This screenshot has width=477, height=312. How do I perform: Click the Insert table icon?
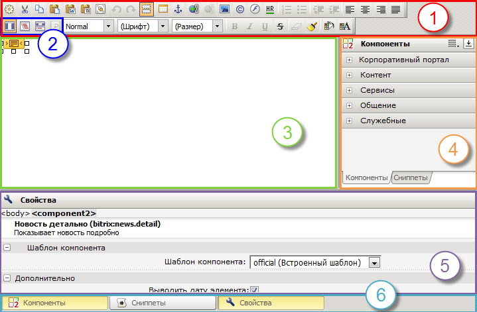163,9
